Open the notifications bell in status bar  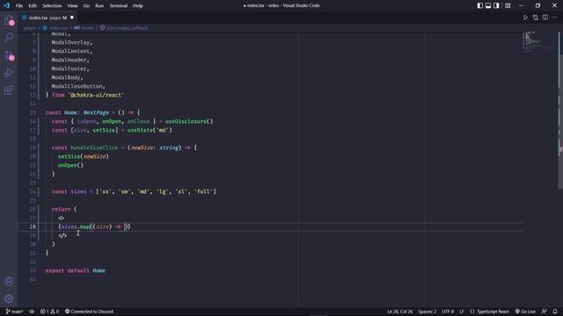tap(555, 312)
